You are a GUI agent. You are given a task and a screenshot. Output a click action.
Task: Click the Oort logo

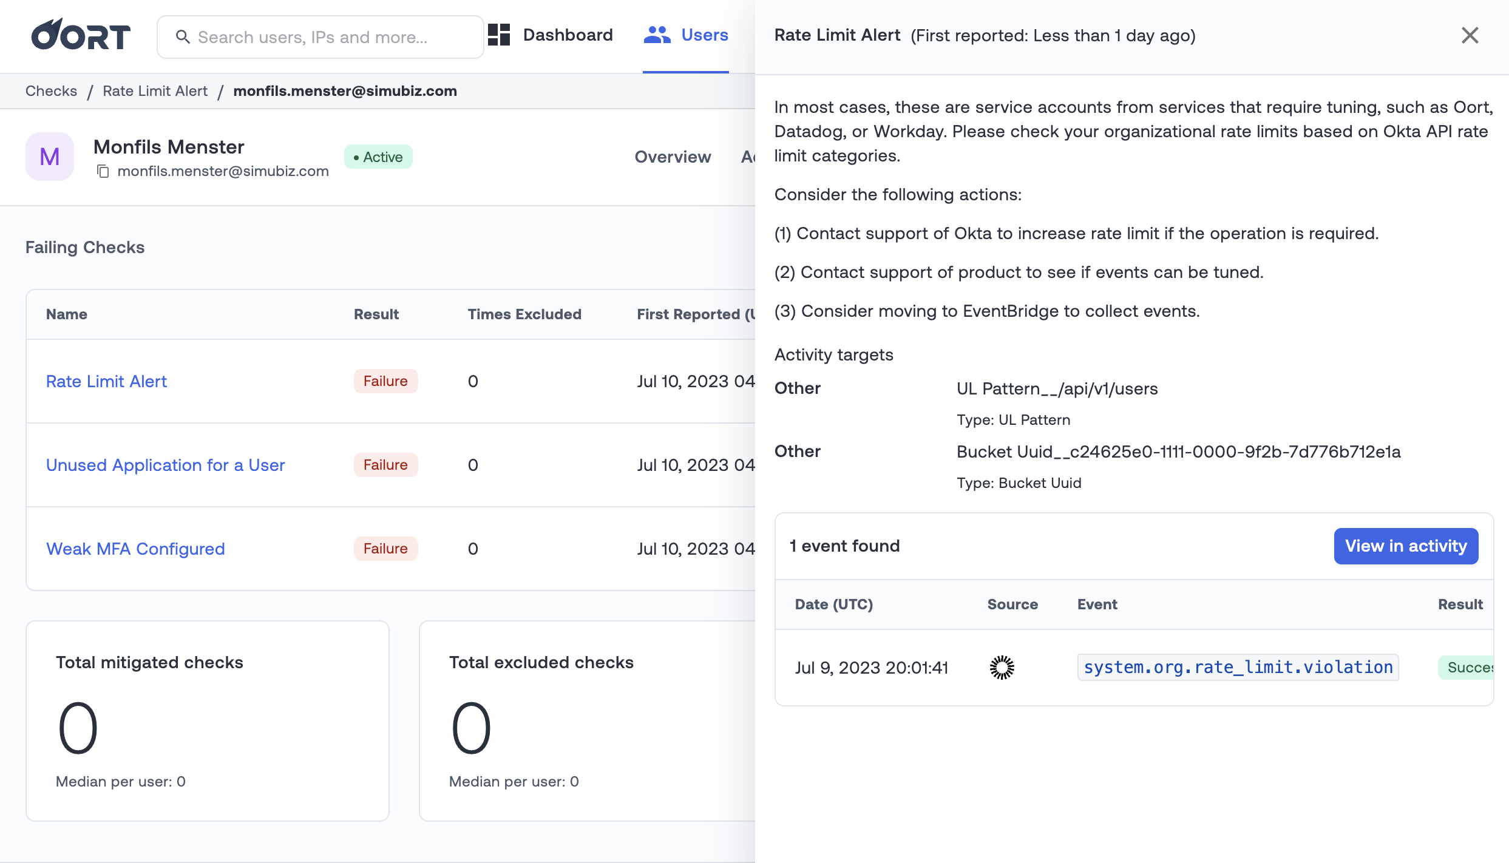point(81,35)
